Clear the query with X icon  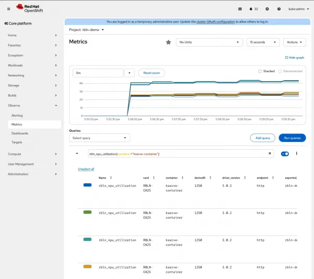(270, 153)
